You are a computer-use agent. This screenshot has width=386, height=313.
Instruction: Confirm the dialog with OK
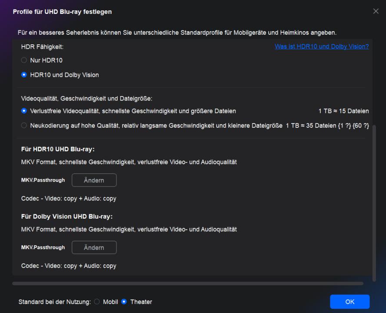click(349, 302)
